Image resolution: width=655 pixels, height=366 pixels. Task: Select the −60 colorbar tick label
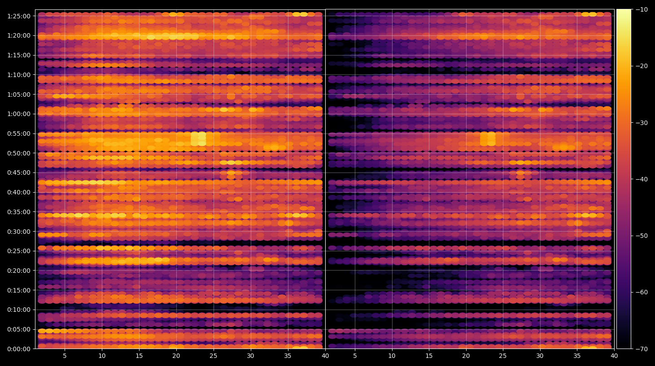pos(642,292)
